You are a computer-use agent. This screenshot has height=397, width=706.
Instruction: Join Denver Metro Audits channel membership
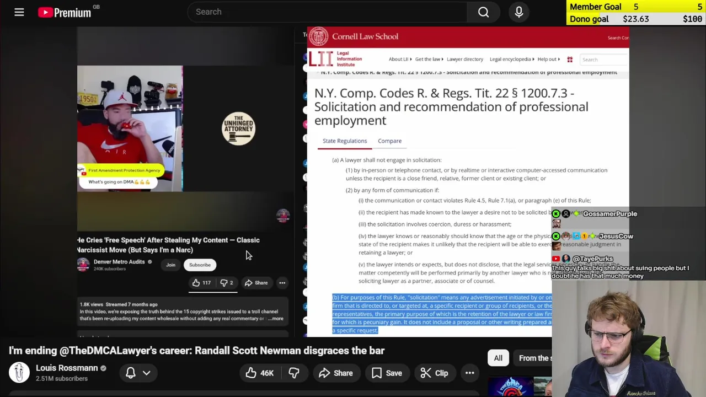tap(170, 265)
